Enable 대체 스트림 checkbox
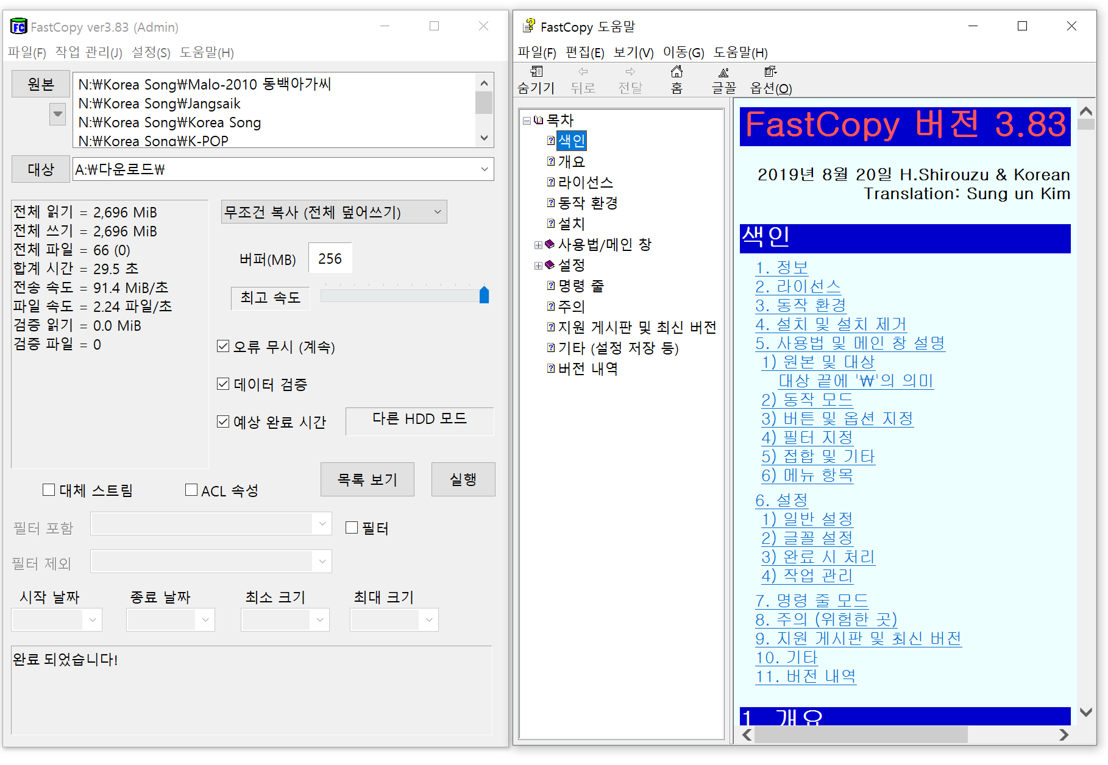This screenshot has height=765, width=1108. click(x=49, y=490)
